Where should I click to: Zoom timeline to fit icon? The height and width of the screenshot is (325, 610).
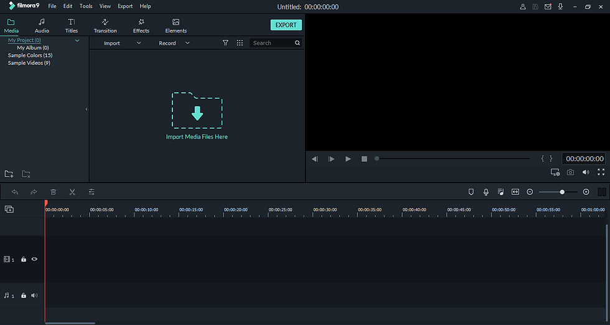coord(515,192)
